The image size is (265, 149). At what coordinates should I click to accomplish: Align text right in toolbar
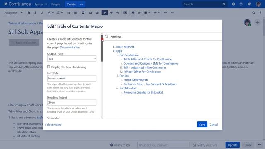click(x=118, y=13)
